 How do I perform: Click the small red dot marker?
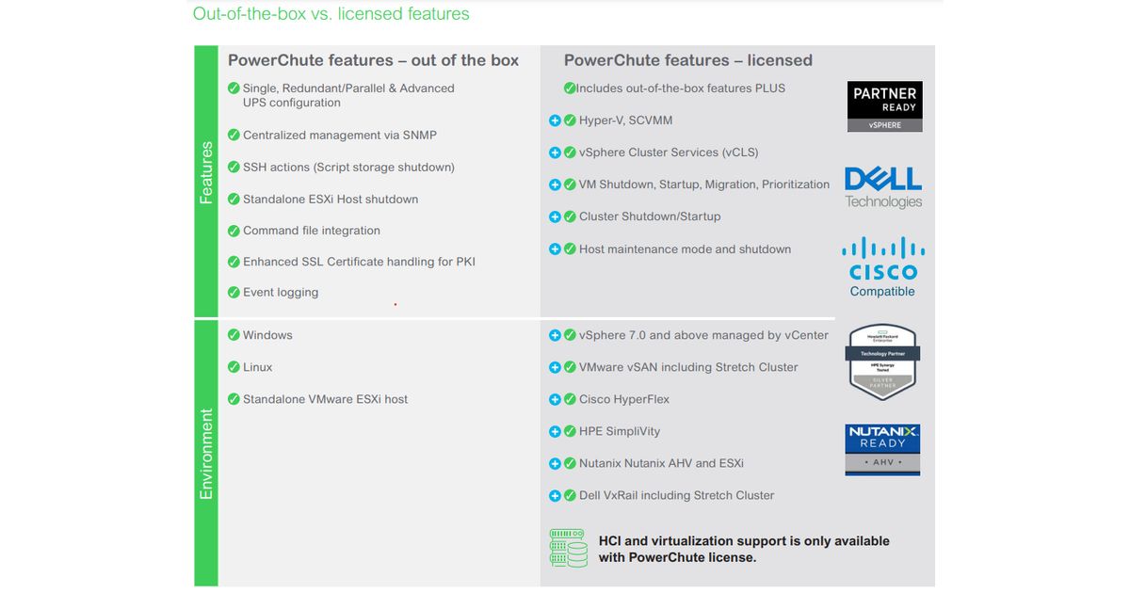tap(395, 304)
